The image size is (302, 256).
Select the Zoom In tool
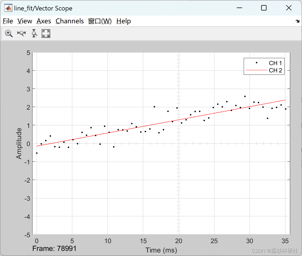8,34
